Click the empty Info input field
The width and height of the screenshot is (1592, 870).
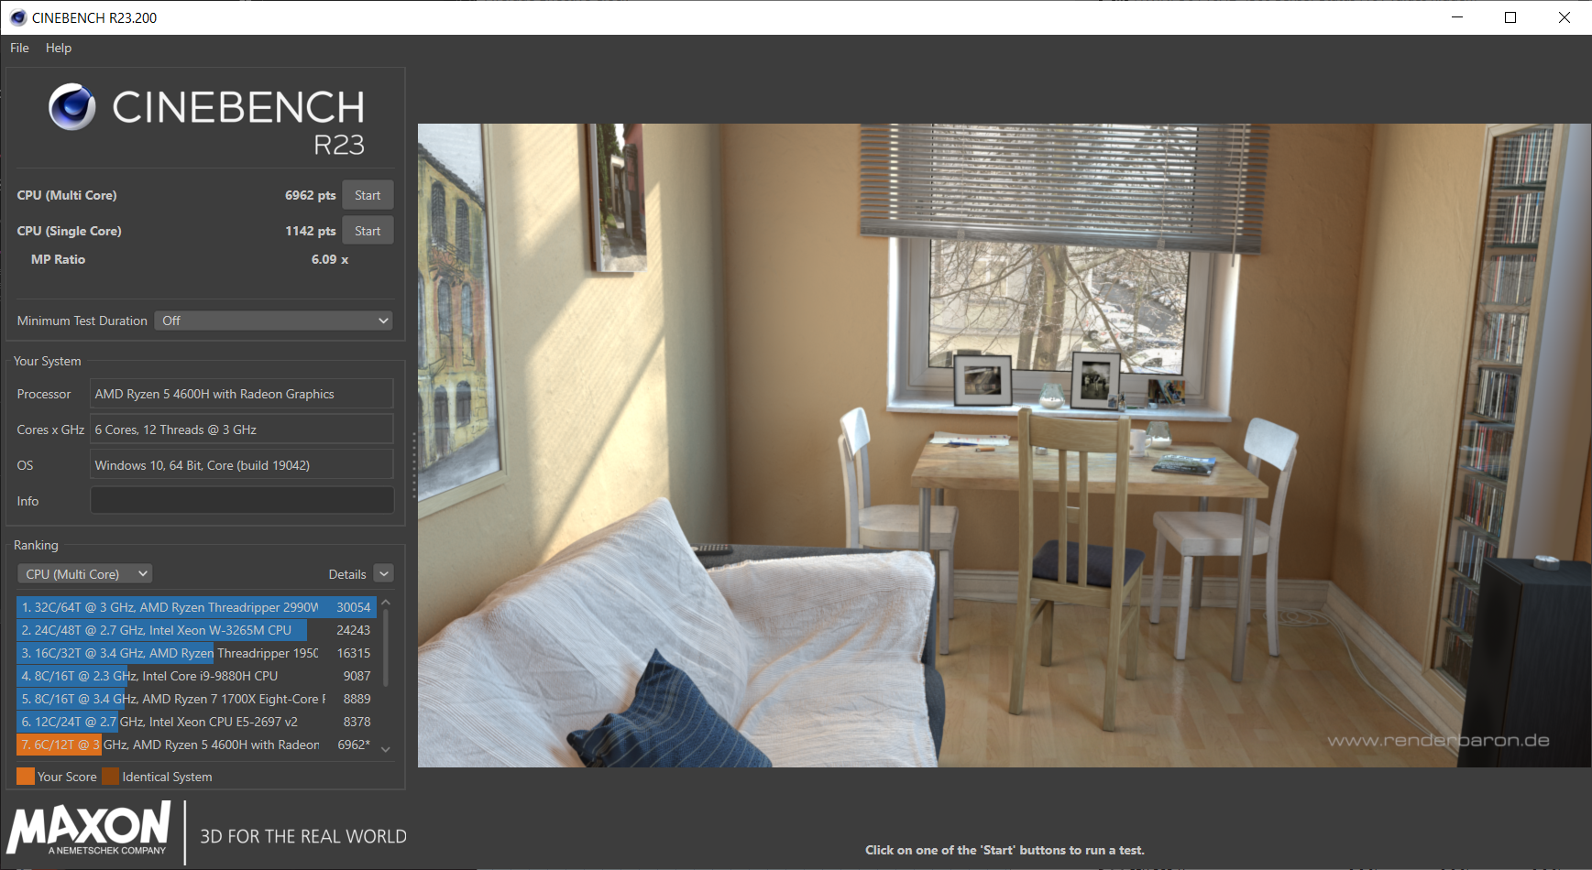click(x=242, y=501)
